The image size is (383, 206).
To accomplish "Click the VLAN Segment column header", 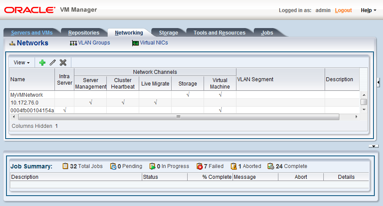I will 281,79.
